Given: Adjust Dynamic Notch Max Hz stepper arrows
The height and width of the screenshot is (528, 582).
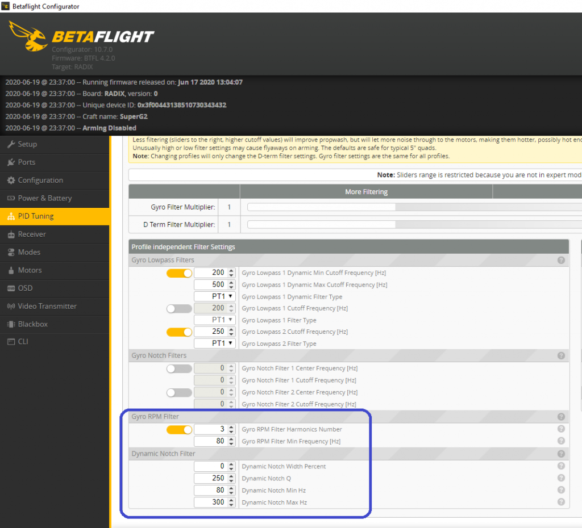Looking at the screenshot, I should pos(232,502).
